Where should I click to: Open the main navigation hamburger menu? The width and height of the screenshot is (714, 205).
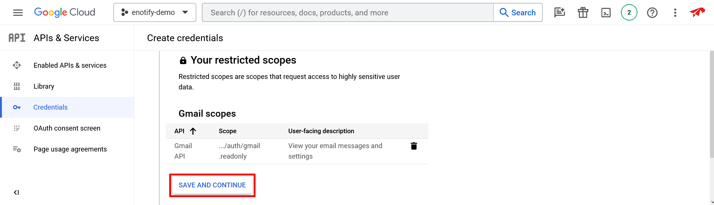pos(18,13)
